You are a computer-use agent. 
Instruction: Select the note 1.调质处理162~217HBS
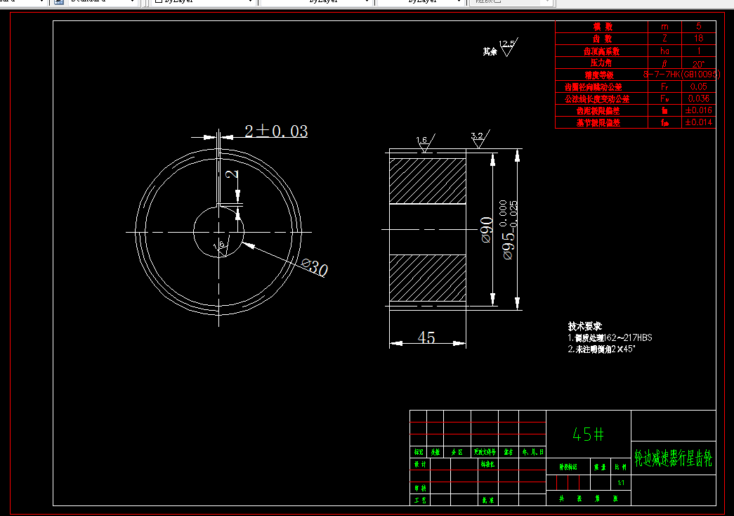click(610, 338)
